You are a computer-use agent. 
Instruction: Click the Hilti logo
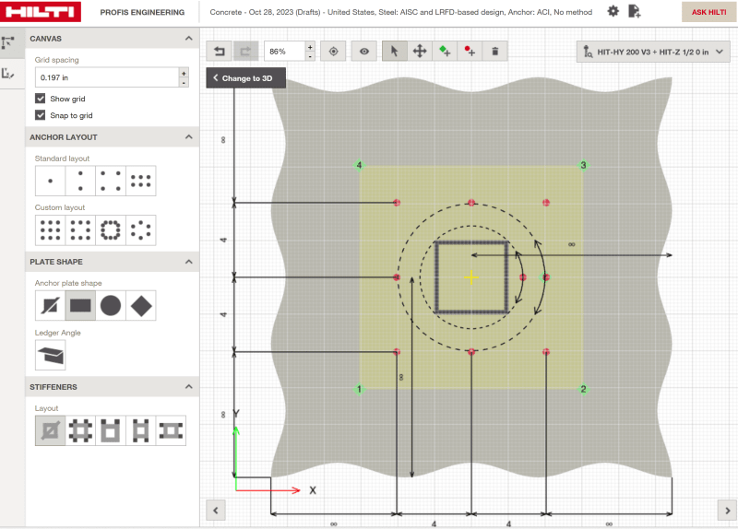click(41, 12)
